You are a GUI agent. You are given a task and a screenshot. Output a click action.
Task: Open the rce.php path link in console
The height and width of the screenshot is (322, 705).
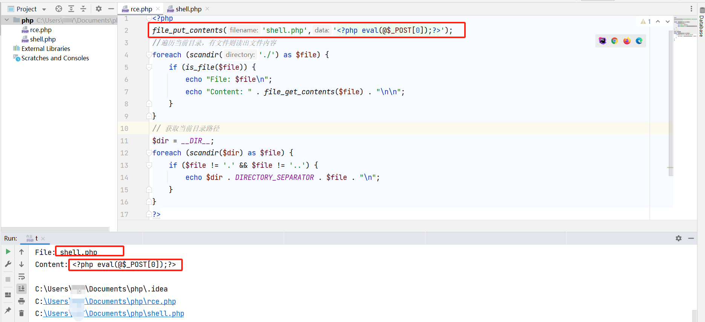pyautogui.click(x=109, y=301)
